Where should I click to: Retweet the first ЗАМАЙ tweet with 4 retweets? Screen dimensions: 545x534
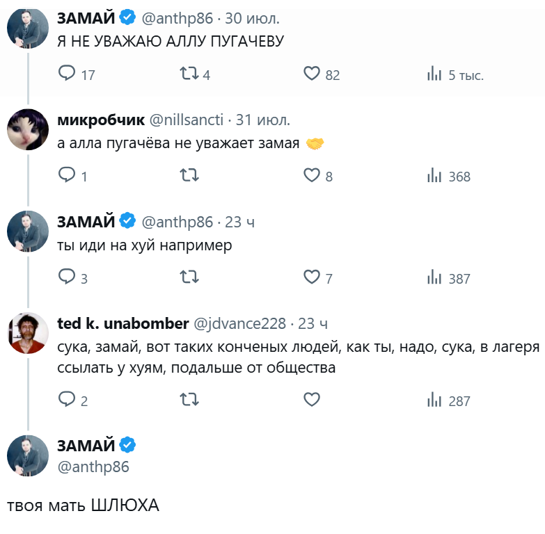tap(189, 74)
